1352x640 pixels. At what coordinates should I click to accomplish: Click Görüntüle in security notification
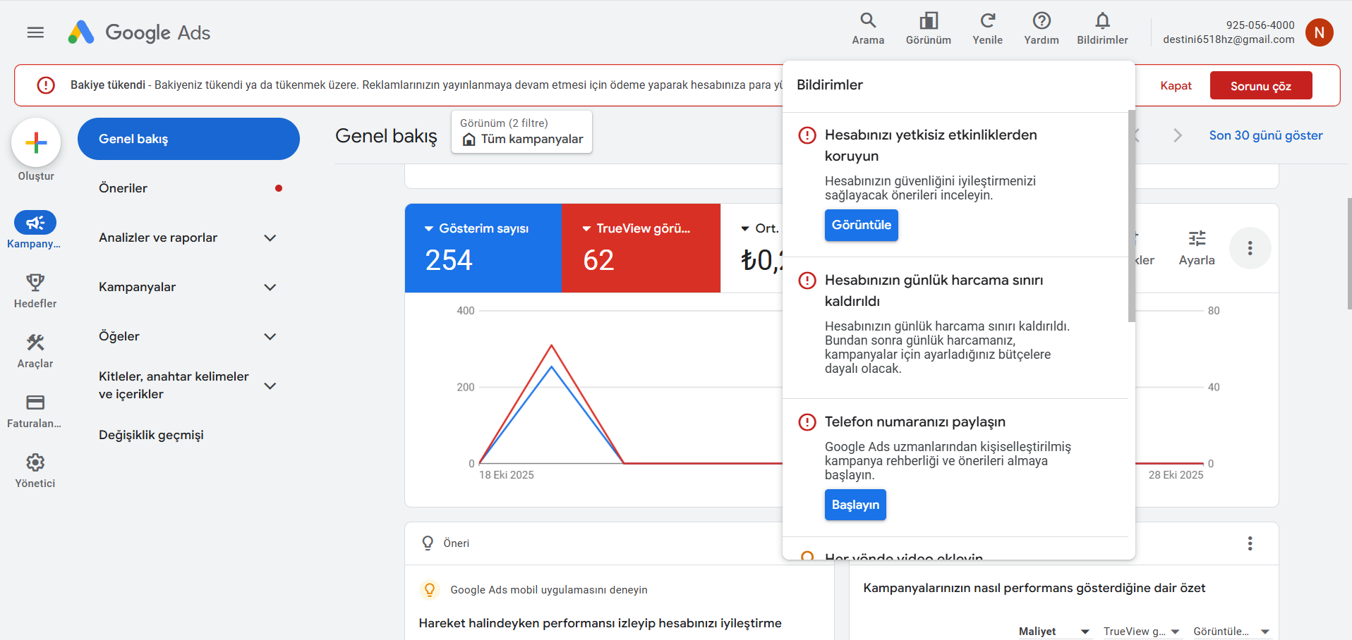click(x=861, y=226)
